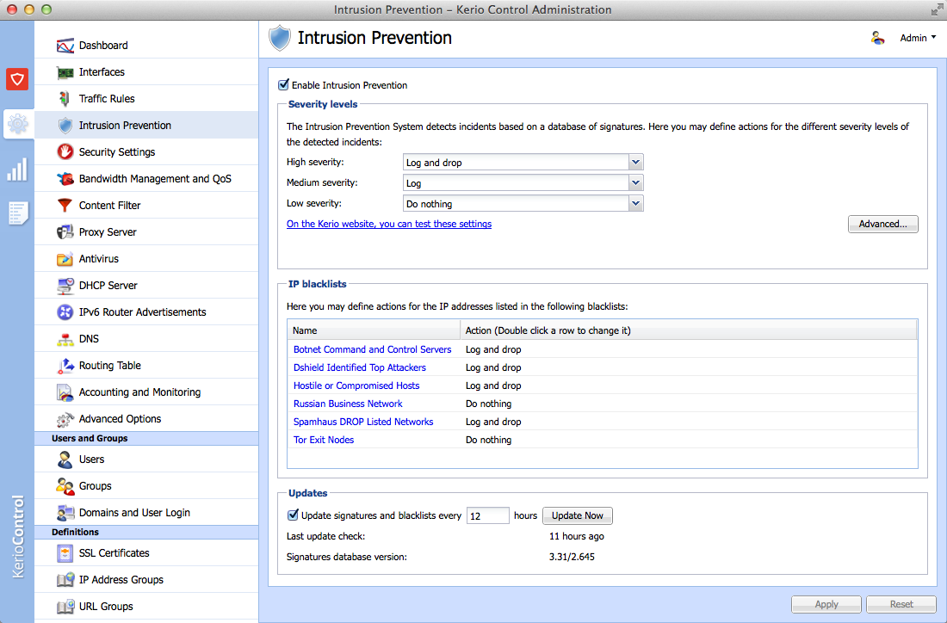Screen dimensions: 947x623
Task: Select the Botnet Command and Control Servers blacklist
Action: coord(372,349)
